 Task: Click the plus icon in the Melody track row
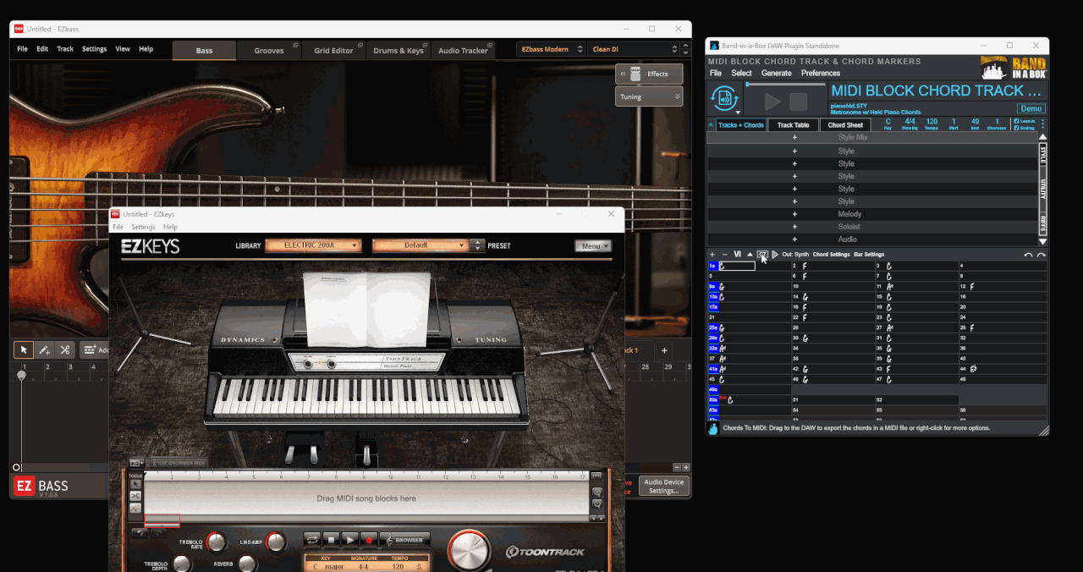[794, 214]
